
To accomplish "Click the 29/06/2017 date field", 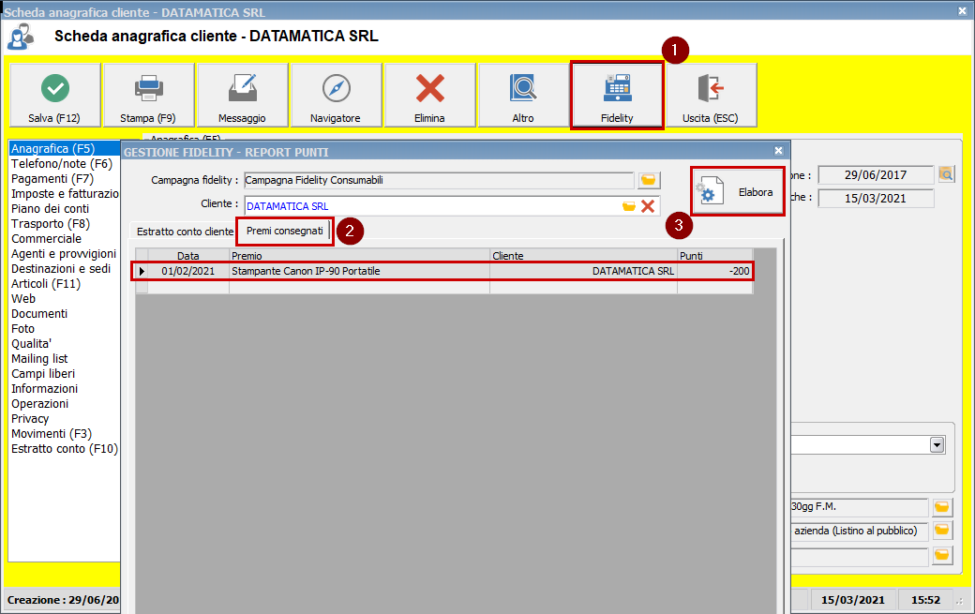I will tap(876, 174).
